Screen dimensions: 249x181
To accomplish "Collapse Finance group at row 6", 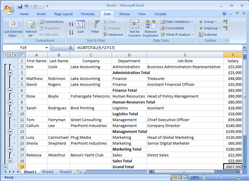I will (10, 90).
